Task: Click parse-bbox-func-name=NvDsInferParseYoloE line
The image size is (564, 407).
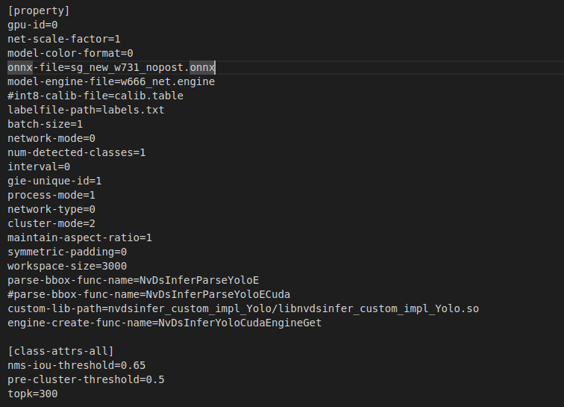Action: point(134,280)
